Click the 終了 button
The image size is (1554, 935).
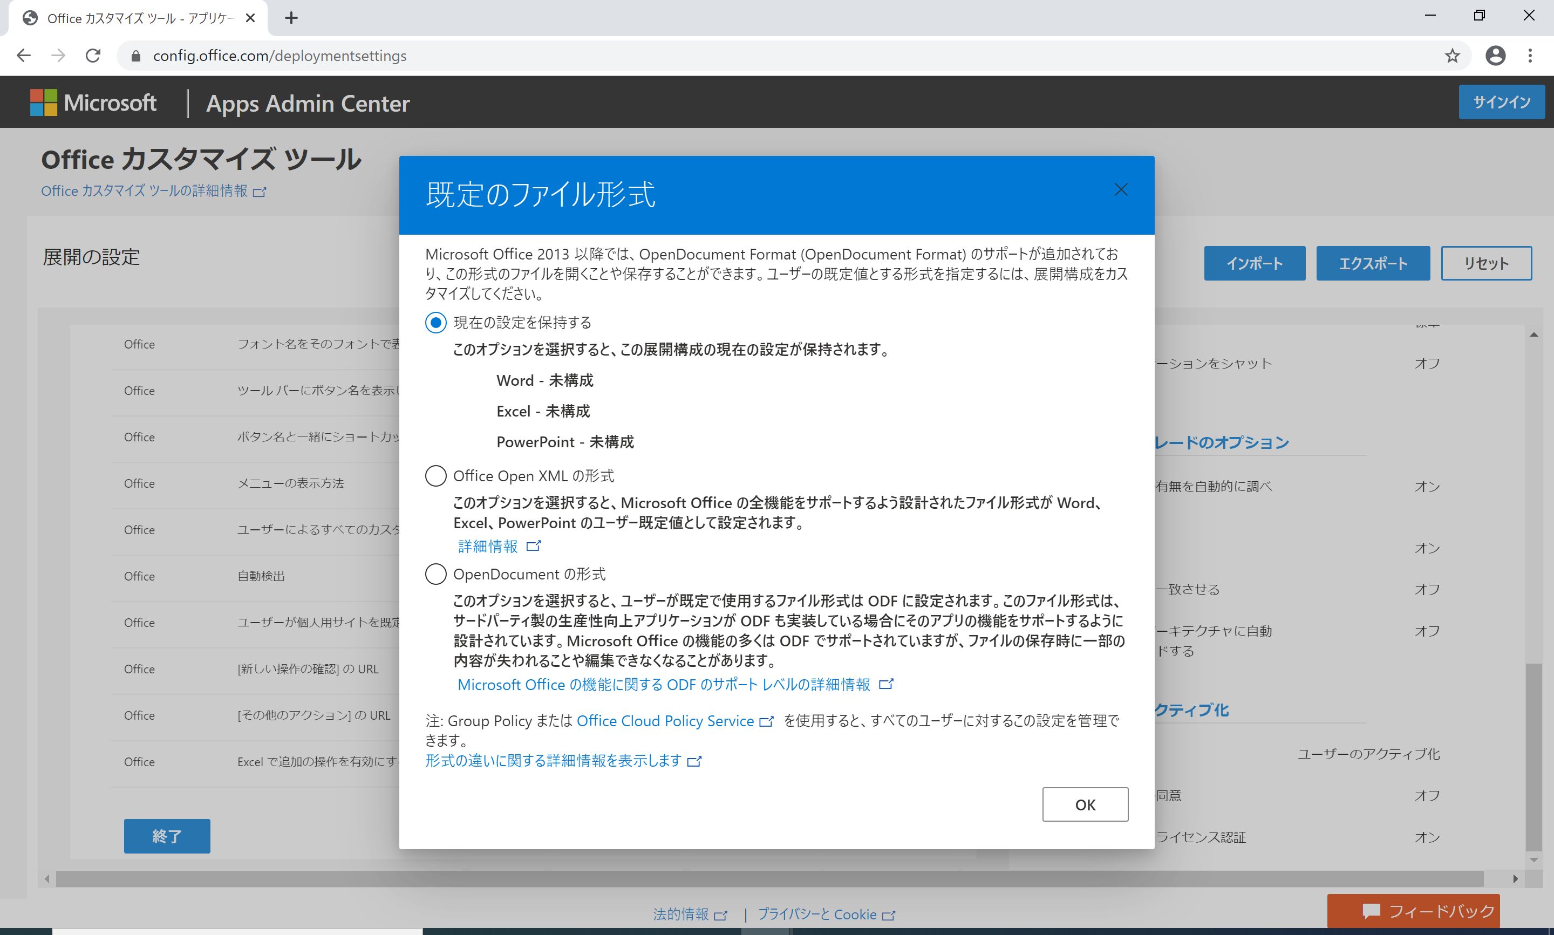pos(167,836)
